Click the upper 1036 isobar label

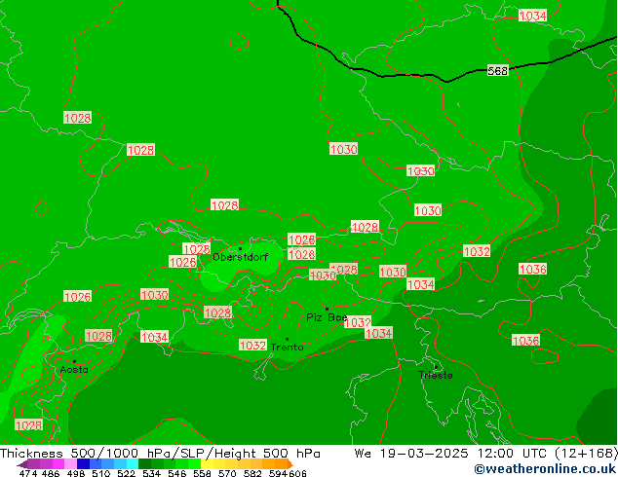(533, 270)
